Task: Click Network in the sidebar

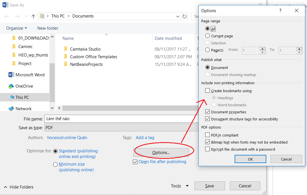Action: tap(23, 109)
